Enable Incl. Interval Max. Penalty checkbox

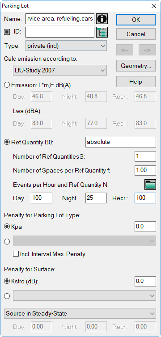tap(16, 254)
